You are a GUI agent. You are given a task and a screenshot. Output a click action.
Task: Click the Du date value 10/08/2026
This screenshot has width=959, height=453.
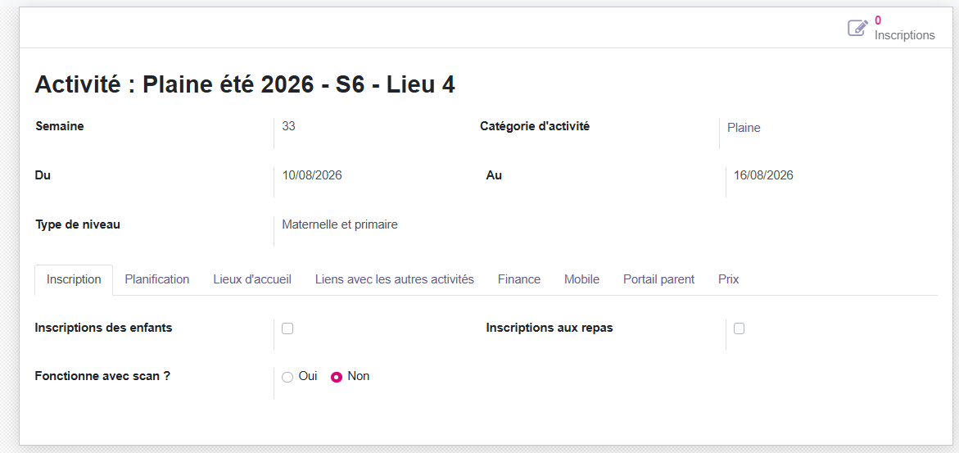click(x=312, y=175)
